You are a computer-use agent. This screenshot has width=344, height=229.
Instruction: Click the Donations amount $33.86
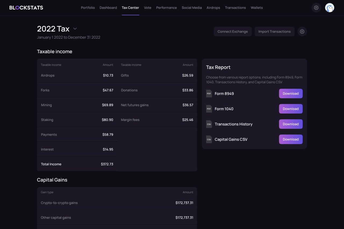tap(188, 90)
